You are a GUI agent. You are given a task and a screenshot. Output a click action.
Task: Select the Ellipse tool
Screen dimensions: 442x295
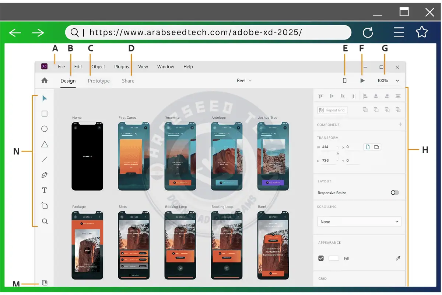coord(44,129)
